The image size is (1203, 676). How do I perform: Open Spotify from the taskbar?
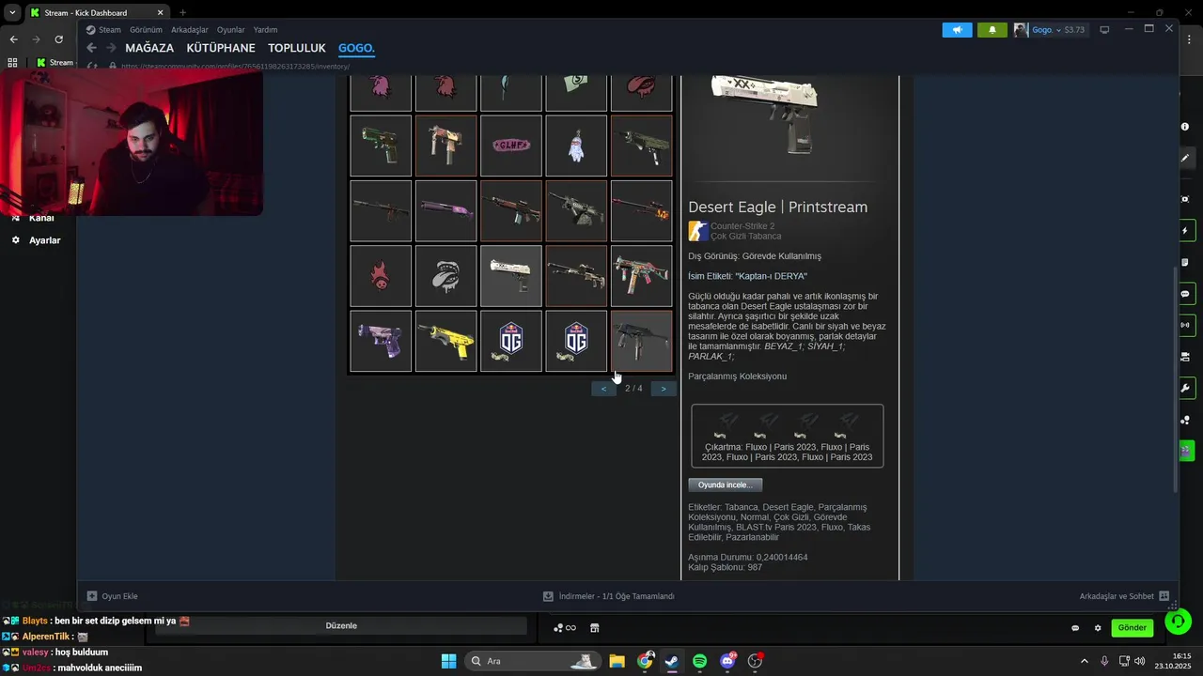point(700,661)
